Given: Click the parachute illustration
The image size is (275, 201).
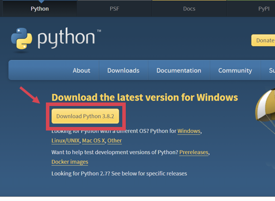Looking at the screenshot, I should [265, 110].
